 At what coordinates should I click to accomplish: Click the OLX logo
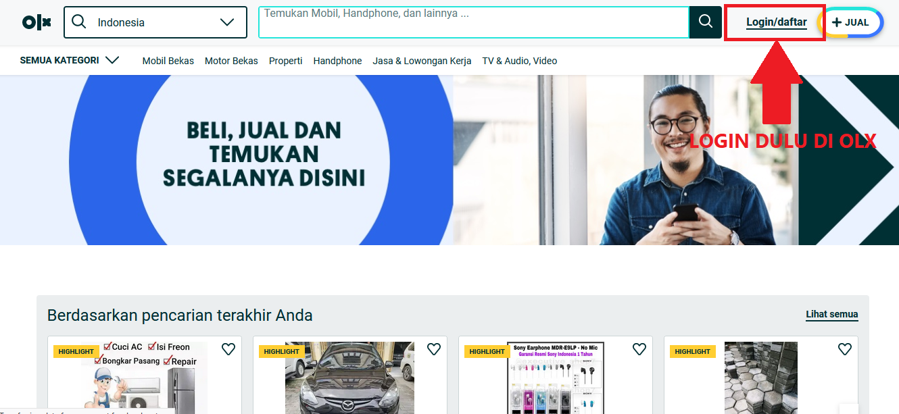click(37, 22)
